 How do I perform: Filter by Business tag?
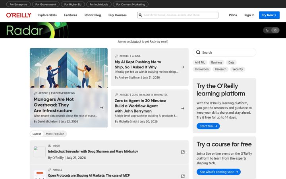216,62
